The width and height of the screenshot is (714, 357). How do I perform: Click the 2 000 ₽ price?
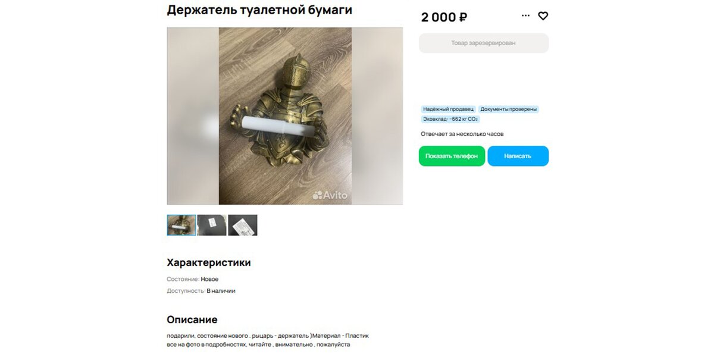pyautogui.click(x=444, y=17)
